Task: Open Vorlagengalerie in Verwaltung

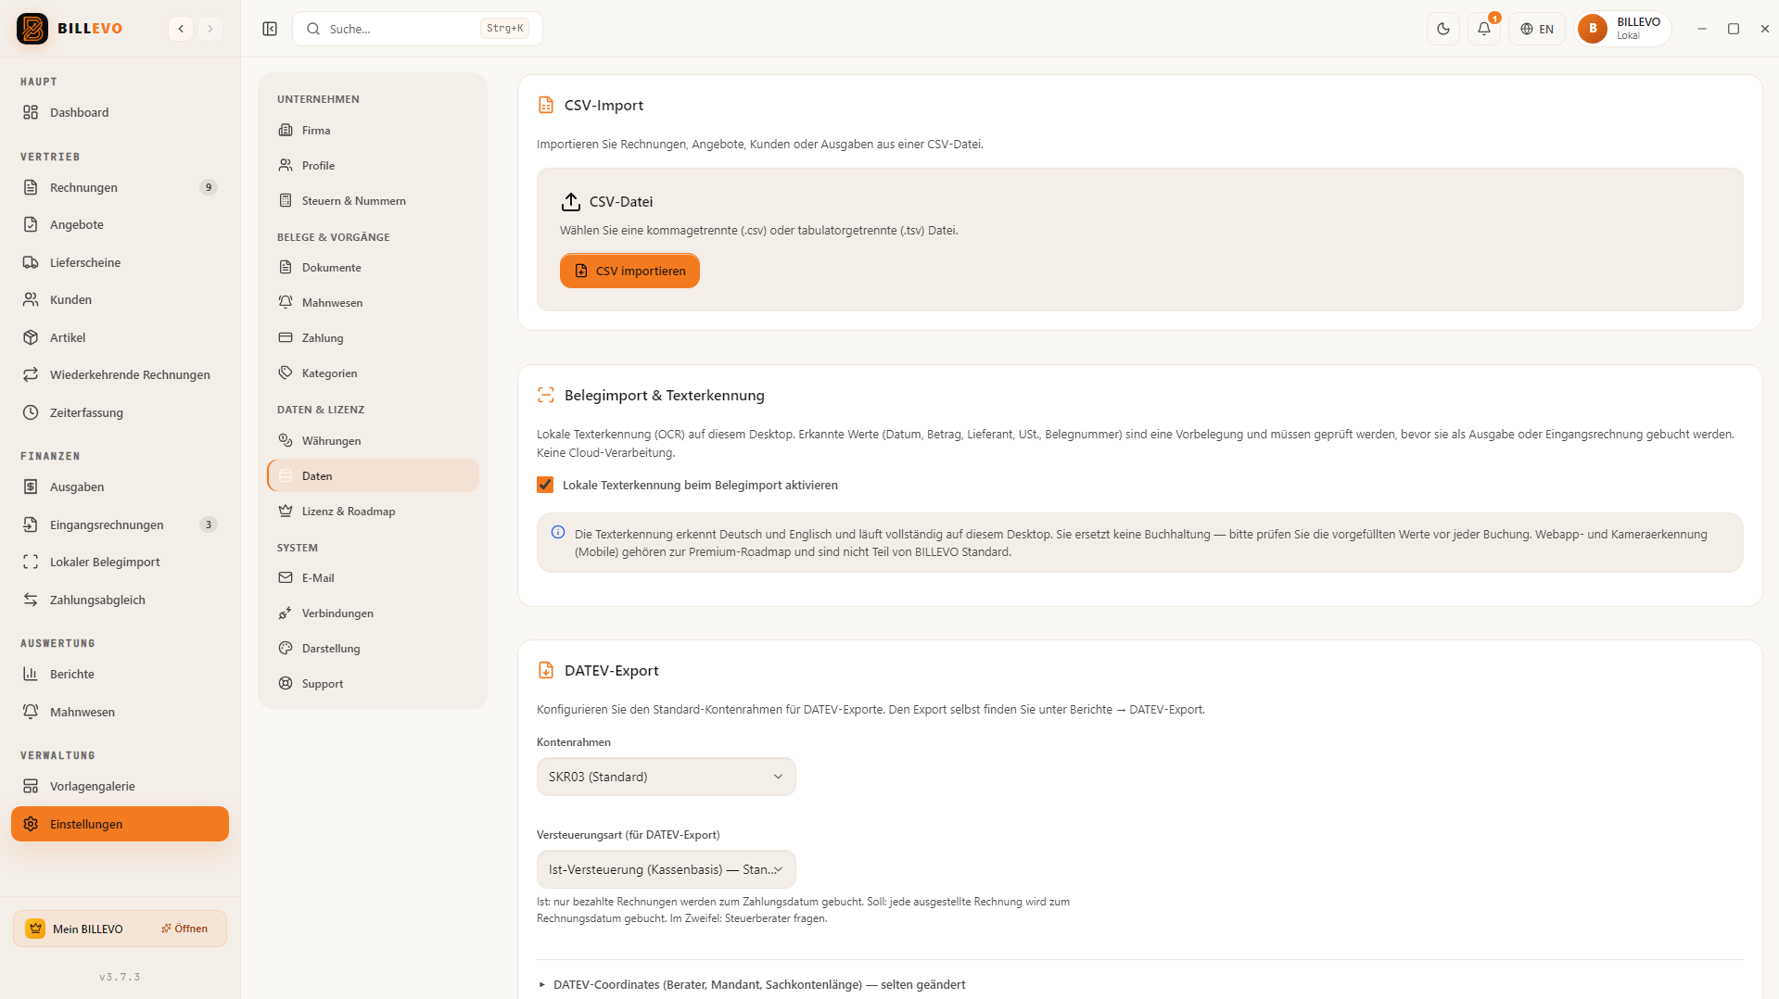Action: [120, 786]
